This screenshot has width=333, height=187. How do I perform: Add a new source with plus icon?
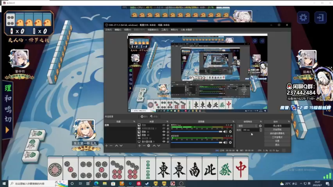point(139,146)
